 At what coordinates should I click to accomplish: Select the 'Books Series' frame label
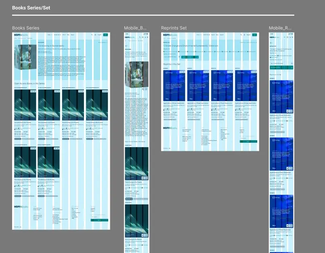(26, 28)
